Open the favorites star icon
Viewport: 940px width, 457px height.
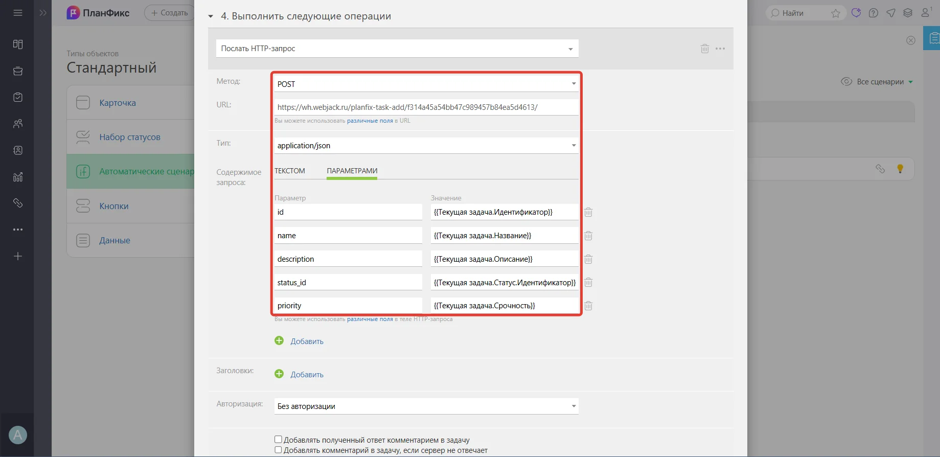(x=836, y=13)
